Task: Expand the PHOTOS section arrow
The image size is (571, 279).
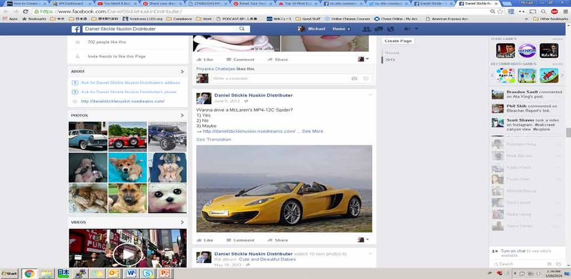Action: (182, 115)
